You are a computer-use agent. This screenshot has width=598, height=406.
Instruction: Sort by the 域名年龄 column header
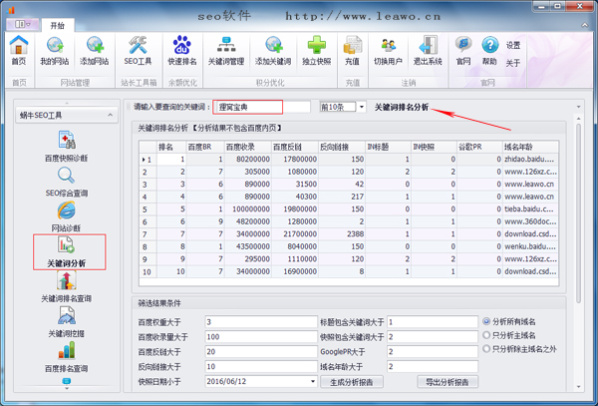pyautogui.click(x=530, y=147)
